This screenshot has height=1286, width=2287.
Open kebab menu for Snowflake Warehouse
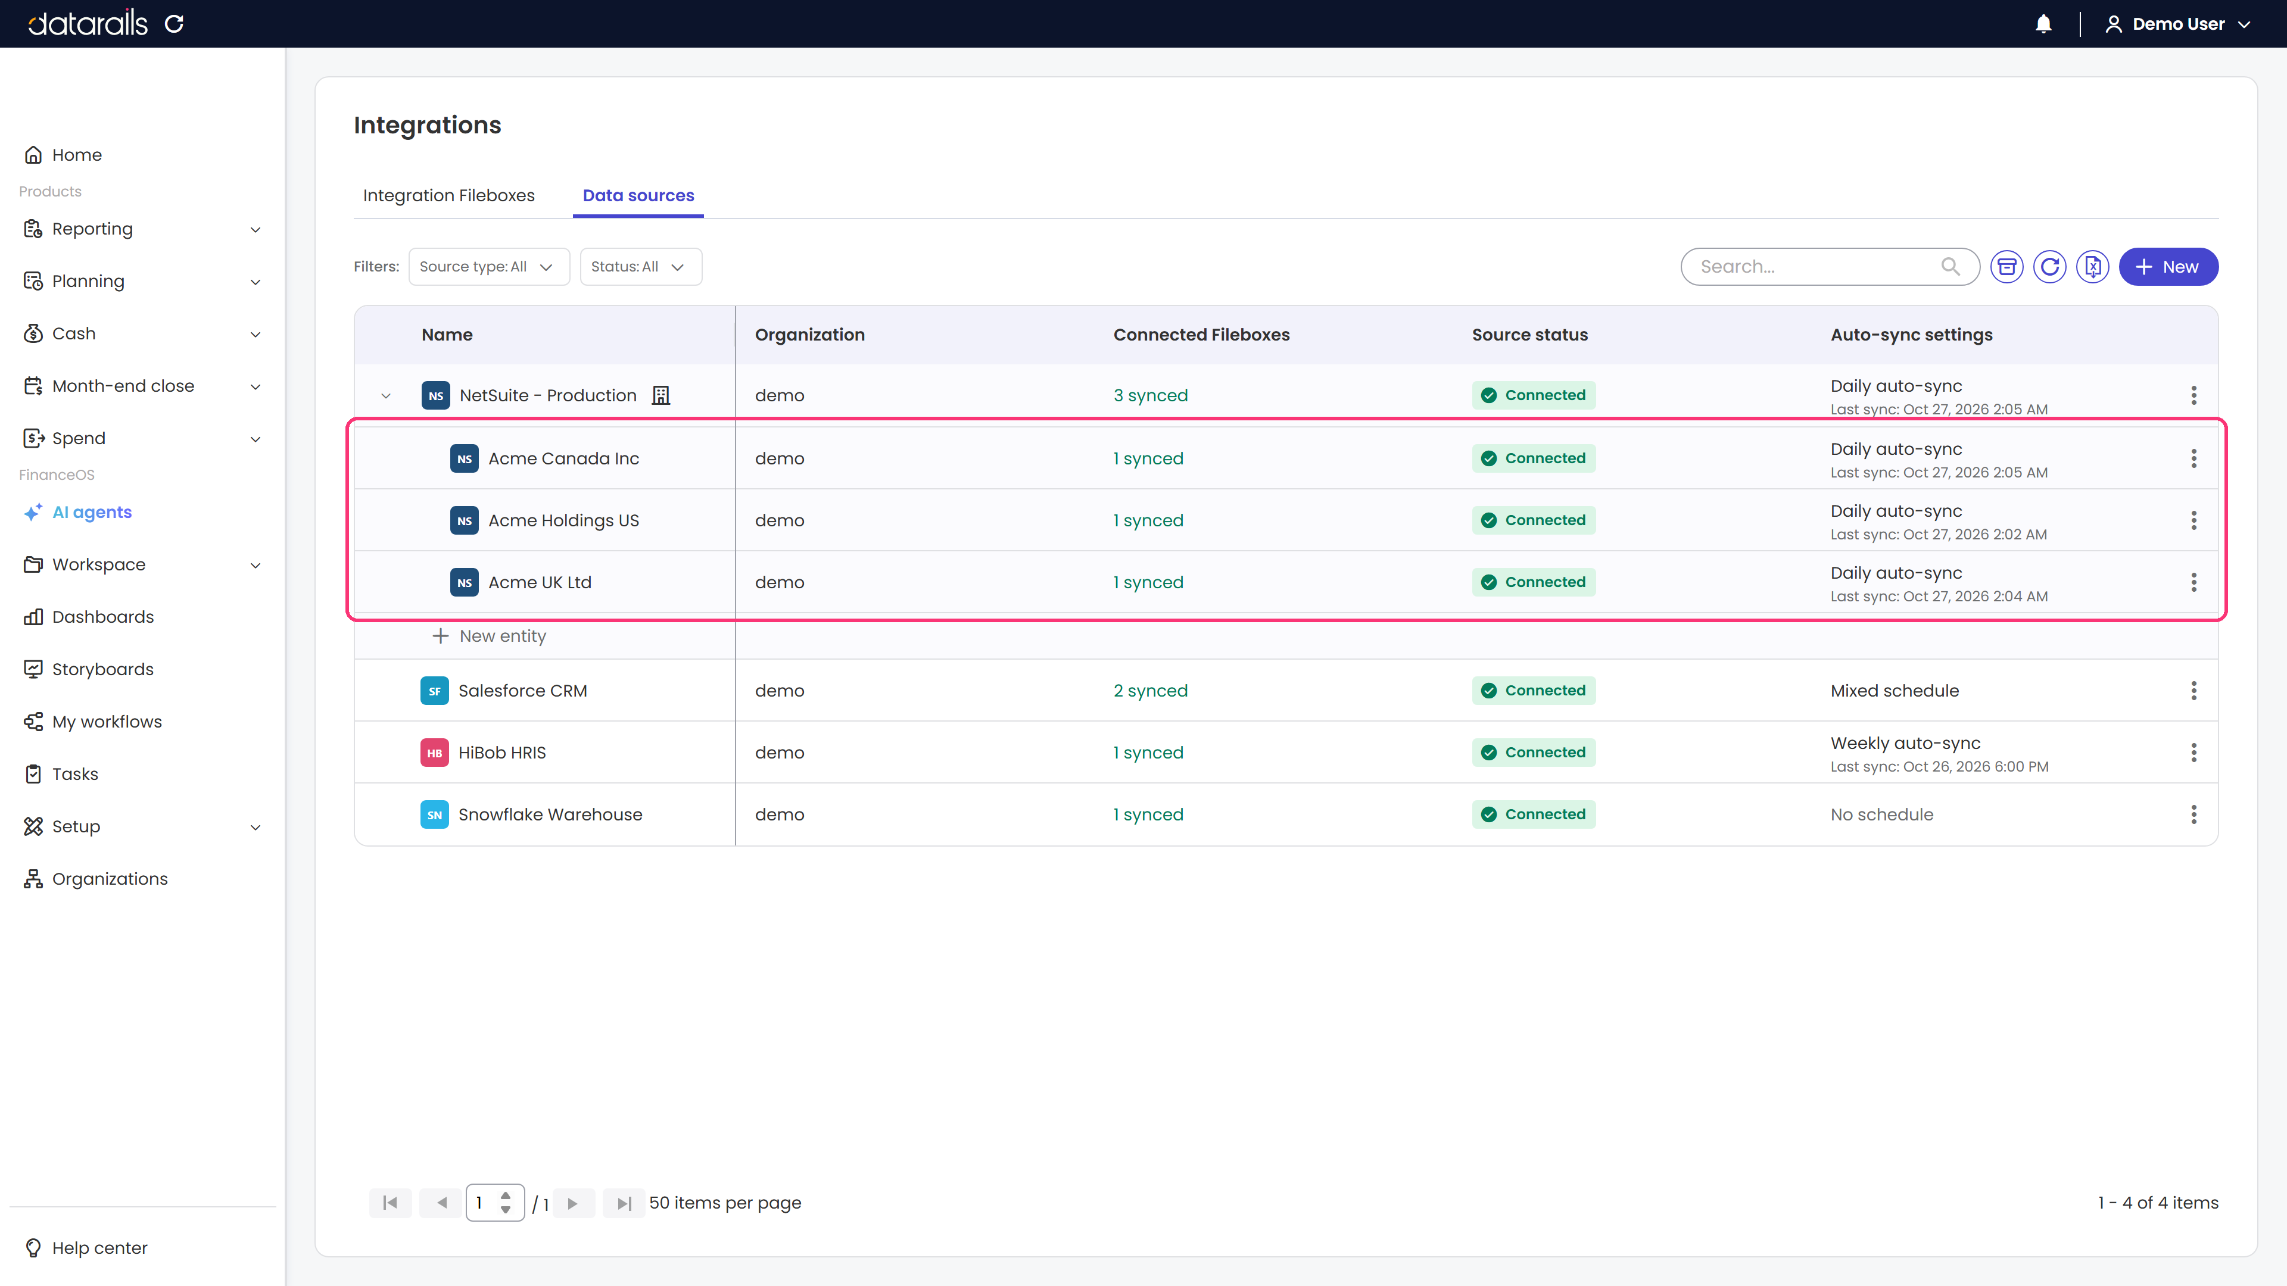[2193, 814]
